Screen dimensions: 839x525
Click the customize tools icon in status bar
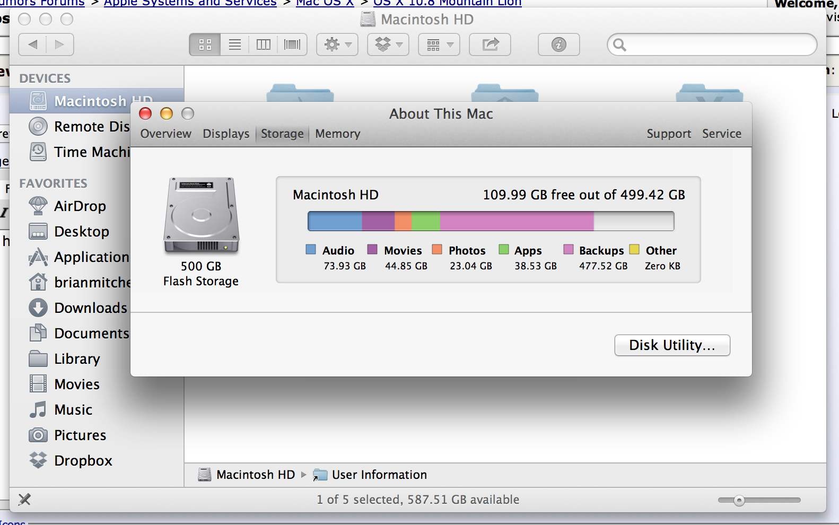(24, 499)
